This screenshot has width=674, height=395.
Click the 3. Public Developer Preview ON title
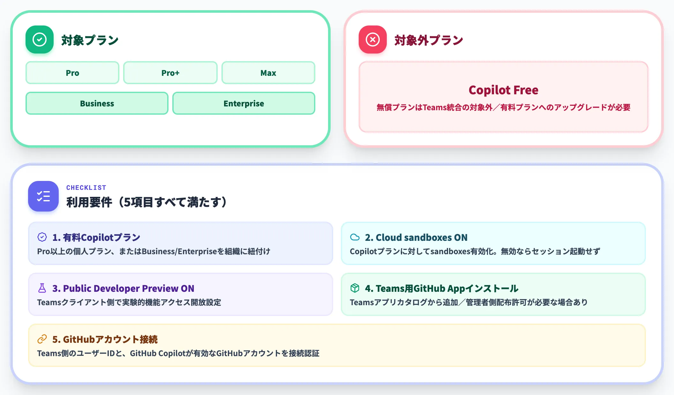pos(123,288)
